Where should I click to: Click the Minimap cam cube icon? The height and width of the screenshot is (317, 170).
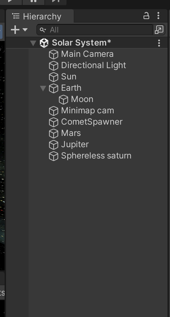(54, 111)
